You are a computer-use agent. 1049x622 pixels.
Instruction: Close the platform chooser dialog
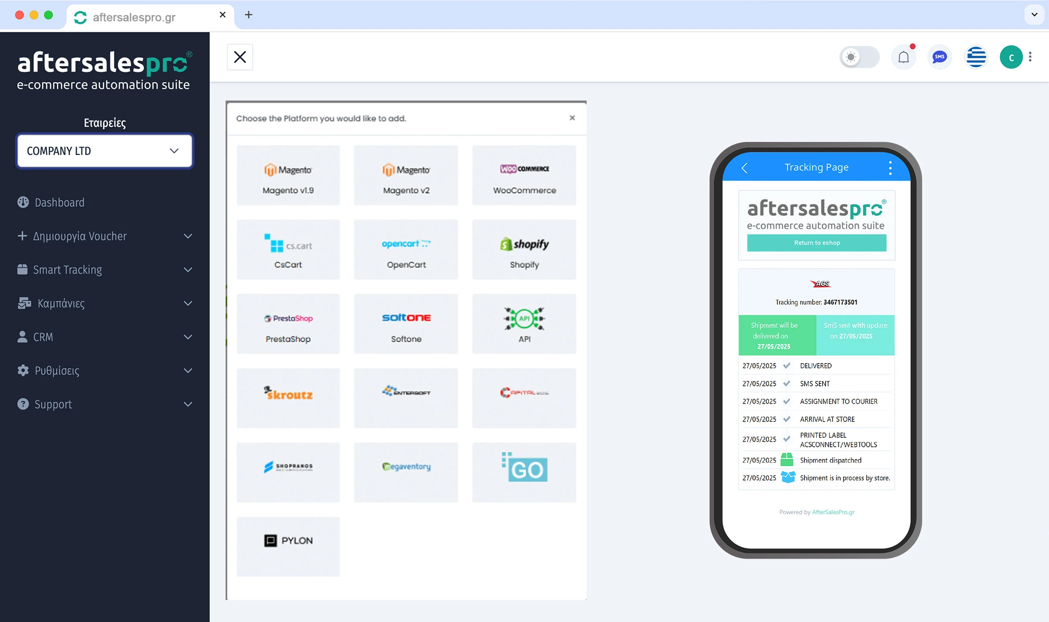point(572,118)
